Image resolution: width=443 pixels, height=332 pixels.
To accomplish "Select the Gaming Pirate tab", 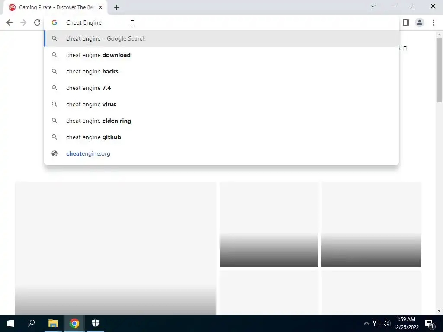I will click(x=55, y=7).
